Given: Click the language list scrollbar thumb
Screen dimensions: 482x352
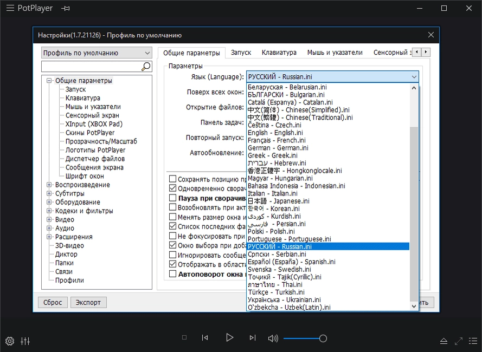Looking at the screenshot, I should pyautogui.click(x=414, y=214).
